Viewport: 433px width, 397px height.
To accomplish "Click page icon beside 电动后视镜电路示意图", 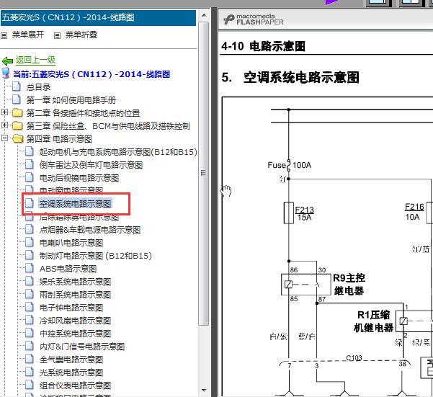I will pyautogui.click(x=30, y=177).
